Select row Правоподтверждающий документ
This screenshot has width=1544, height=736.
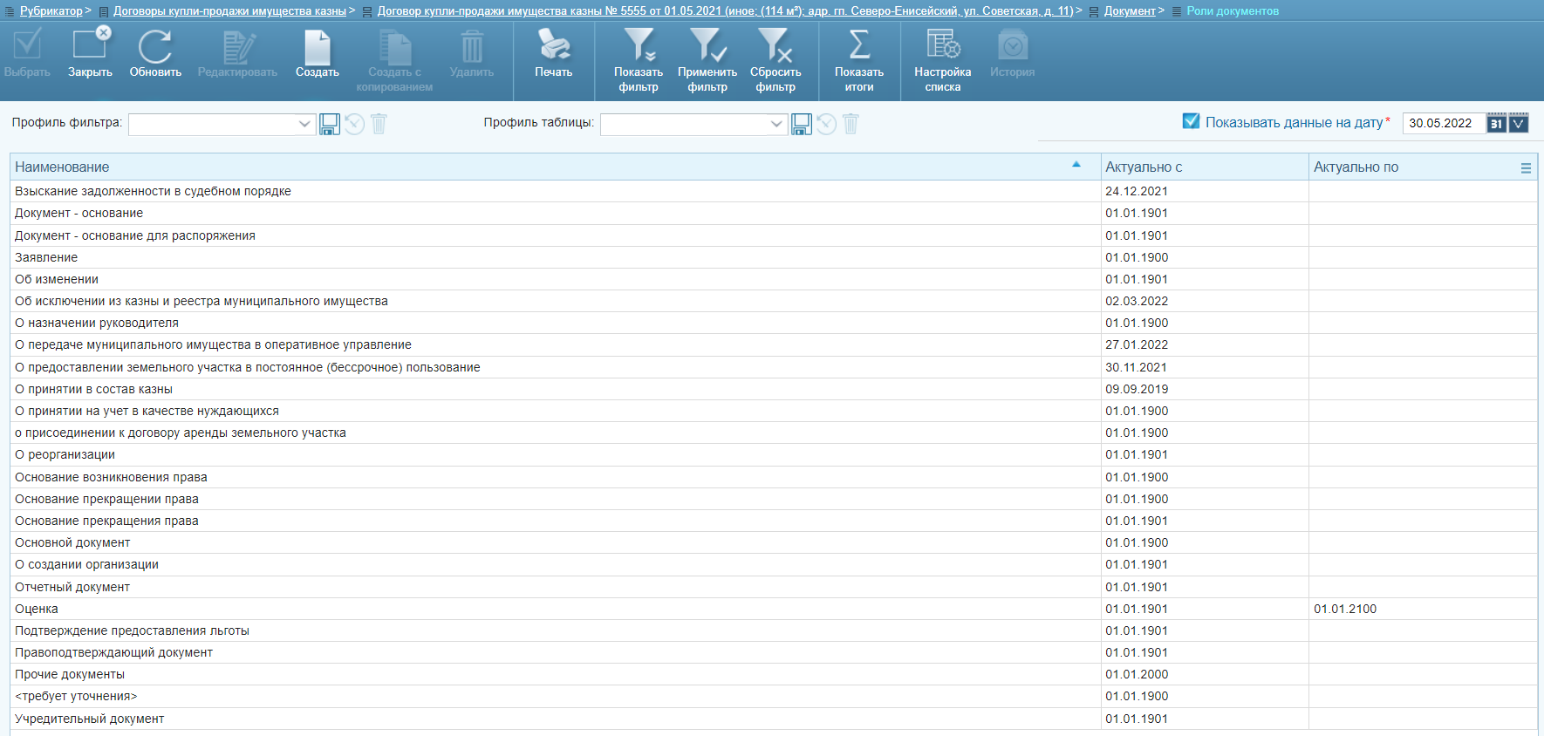pyautogui.click(x=773, y=652)
